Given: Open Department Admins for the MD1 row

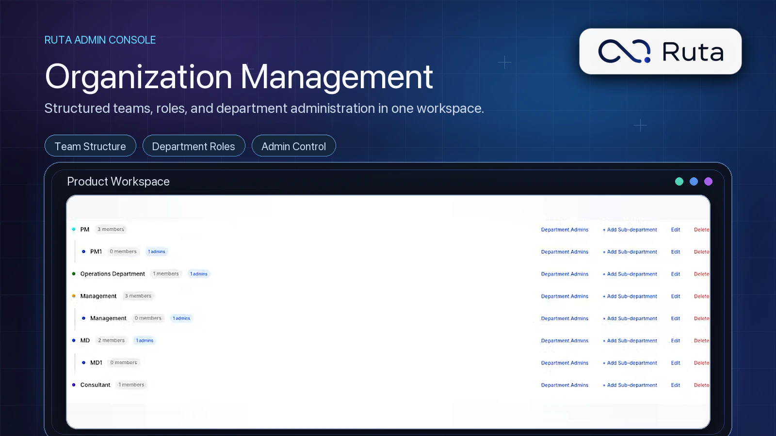Looking at the screenshot, I should coord(565,363).
